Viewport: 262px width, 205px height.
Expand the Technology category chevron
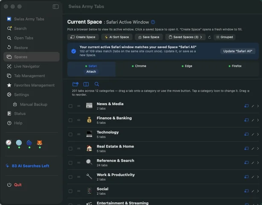pos(258,134)
